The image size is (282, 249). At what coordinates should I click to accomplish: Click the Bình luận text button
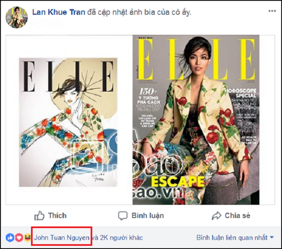click(x=148, y=216)
